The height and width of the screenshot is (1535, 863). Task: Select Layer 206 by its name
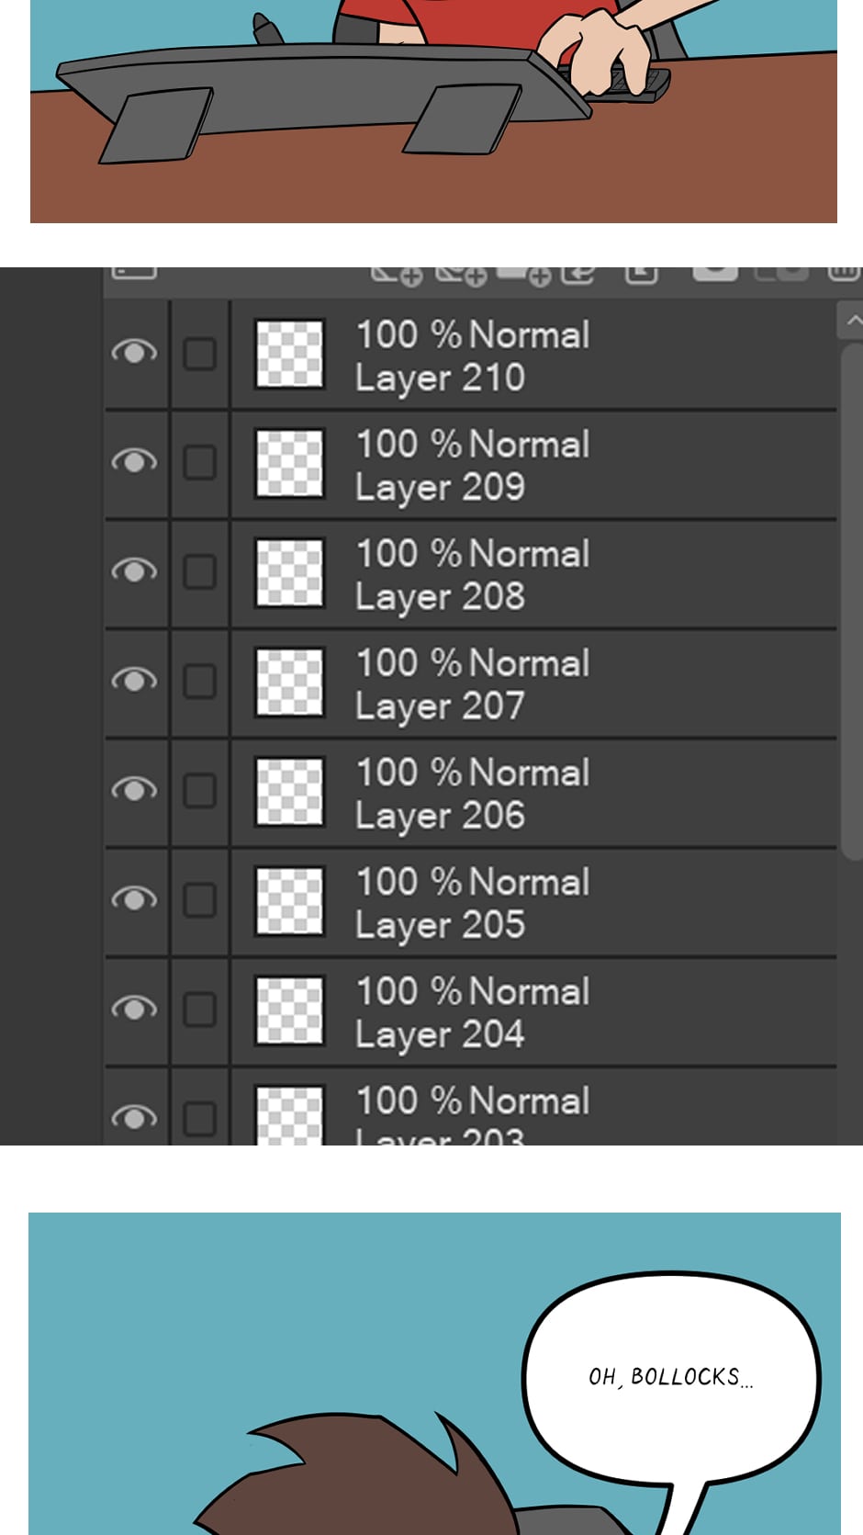tap(440, 816)
